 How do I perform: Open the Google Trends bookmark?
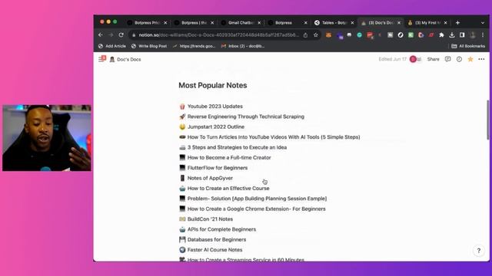[x=194, y=46]
